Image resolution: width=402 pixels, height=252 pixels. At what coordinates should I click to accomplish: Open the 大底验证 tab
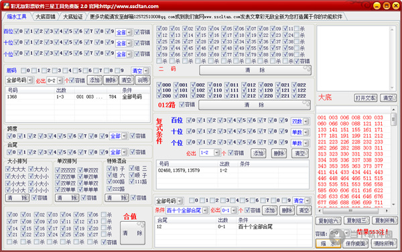(x=73, y=17)
